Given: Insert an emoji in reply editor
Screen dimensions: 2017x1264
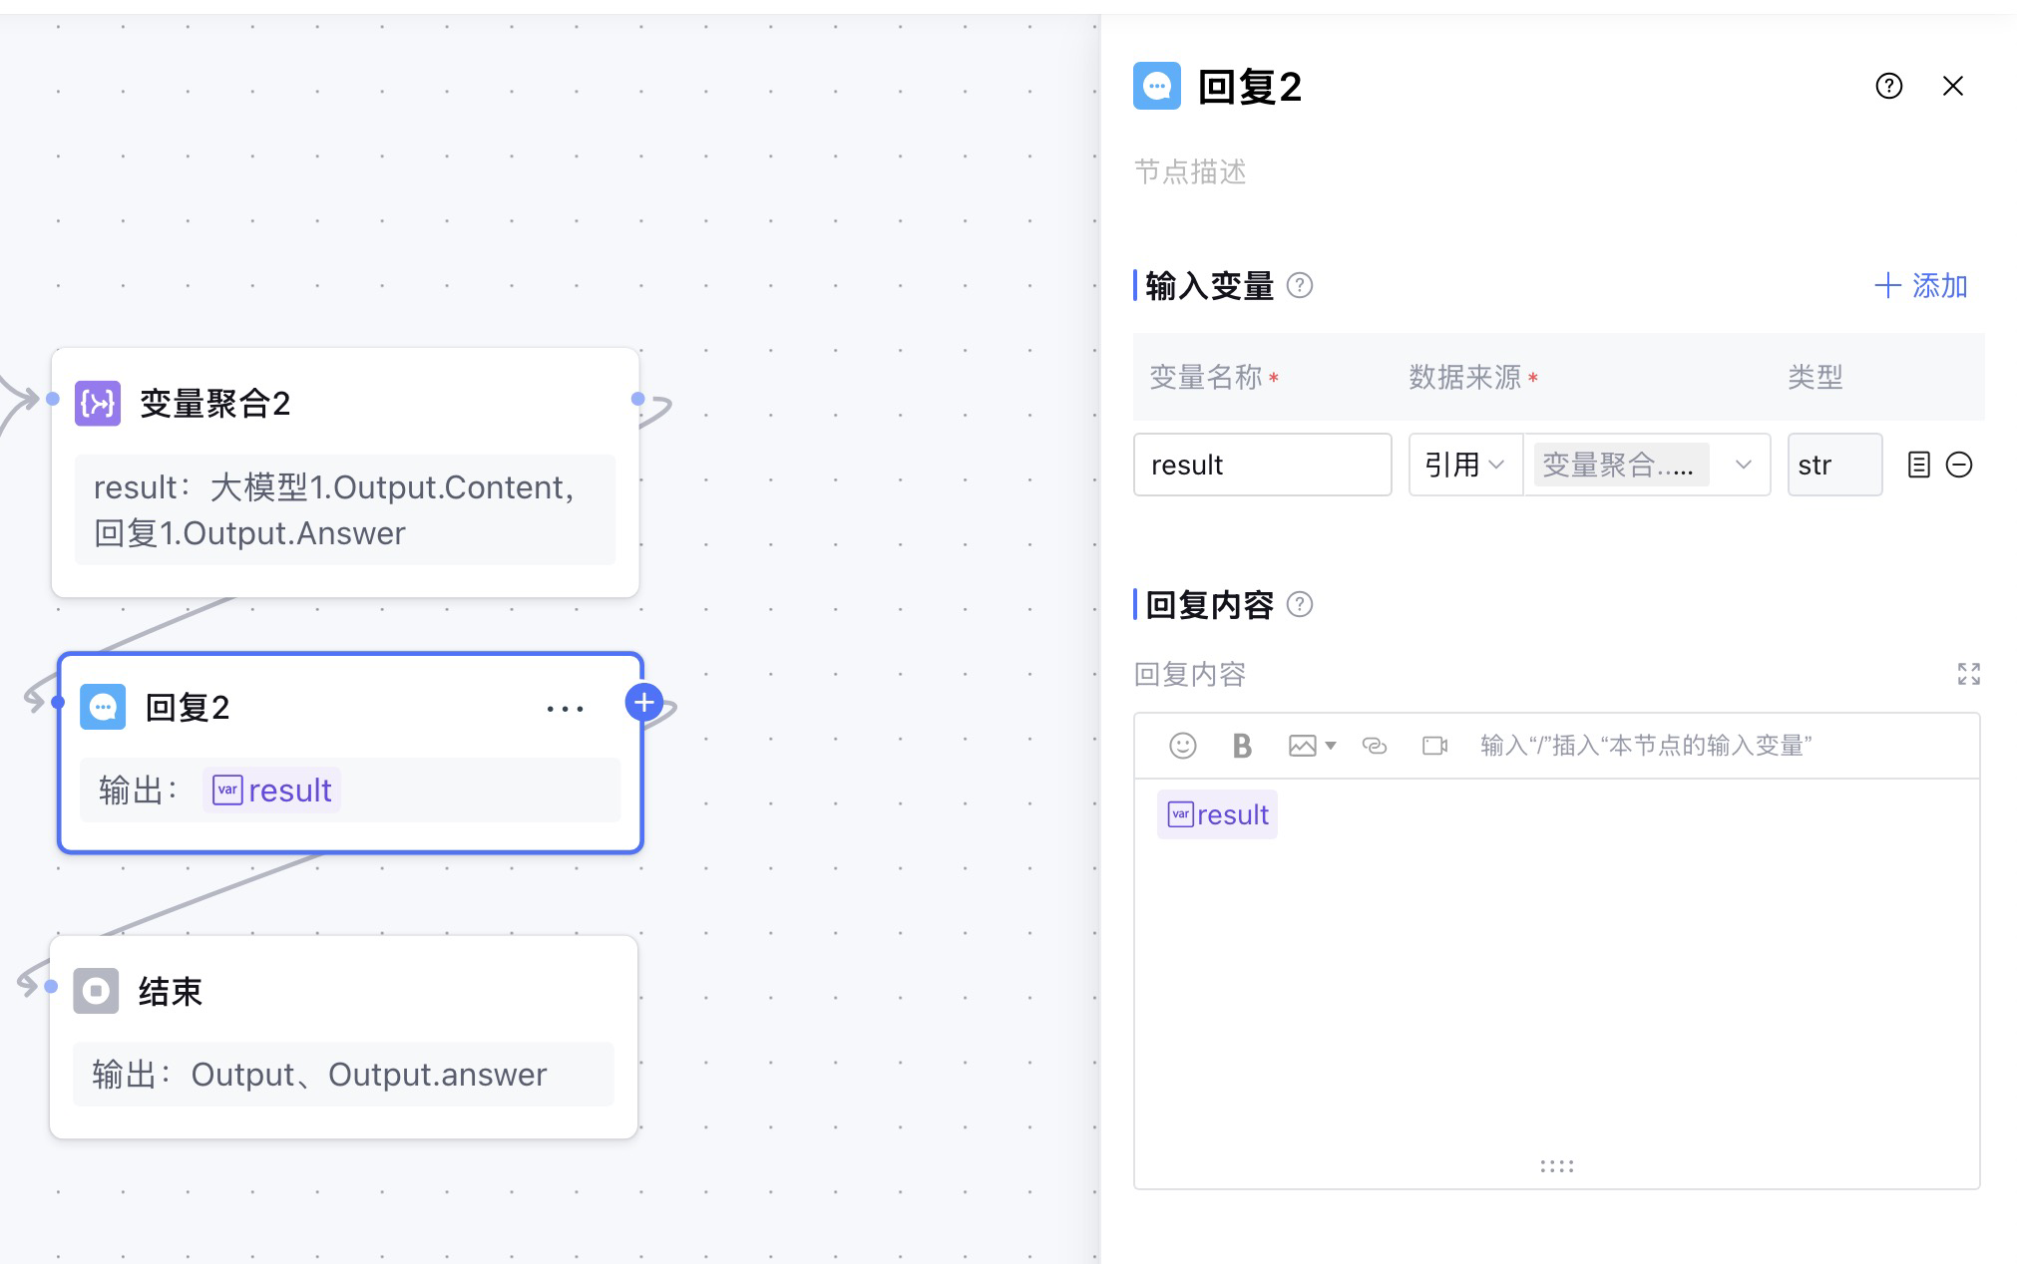Looking at the screenshot, I should pos(1182,746).
